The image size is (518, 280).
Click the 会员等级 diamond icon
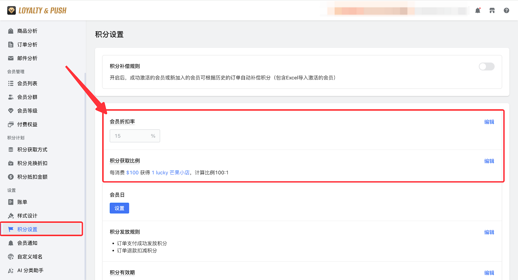coord(11,111)
